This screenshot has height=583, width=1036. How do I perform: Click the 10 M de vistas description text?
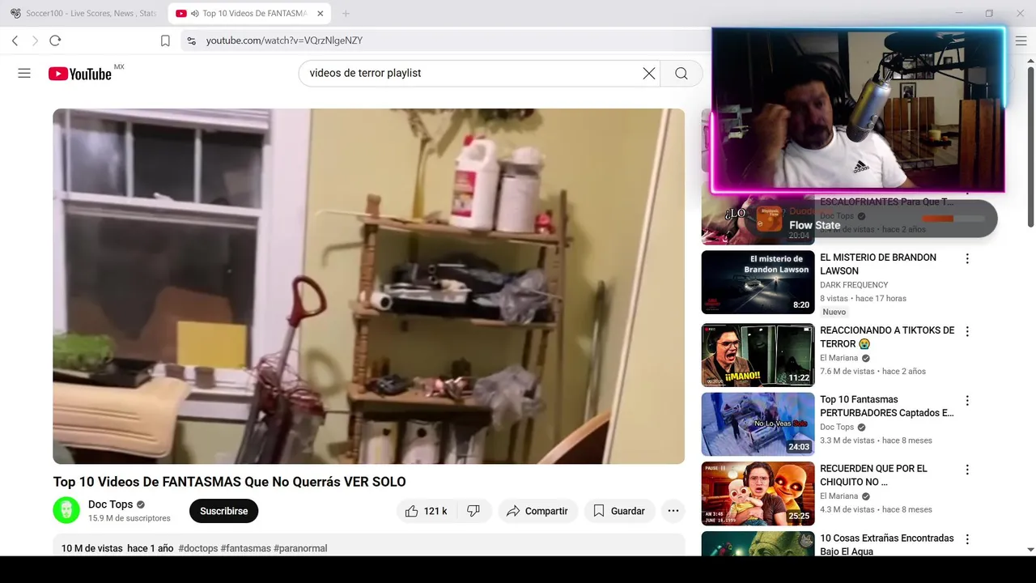pos(92,548)
